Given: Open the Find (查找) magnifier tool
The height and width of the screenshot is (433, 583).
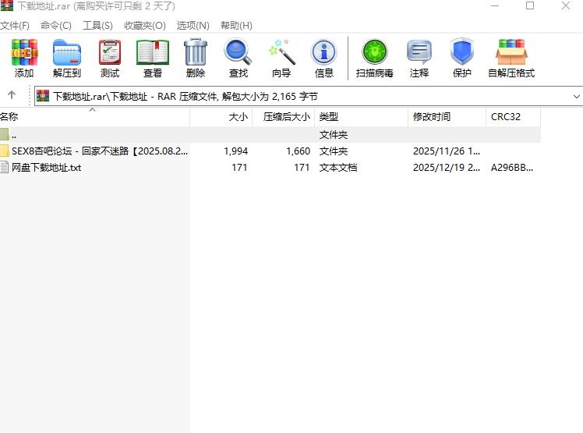Looking at the screenshot, I should click(238, 59).
